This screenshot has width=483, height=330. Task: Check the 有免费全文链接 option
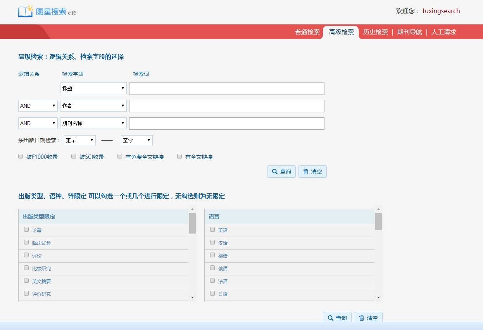[120, 156]
